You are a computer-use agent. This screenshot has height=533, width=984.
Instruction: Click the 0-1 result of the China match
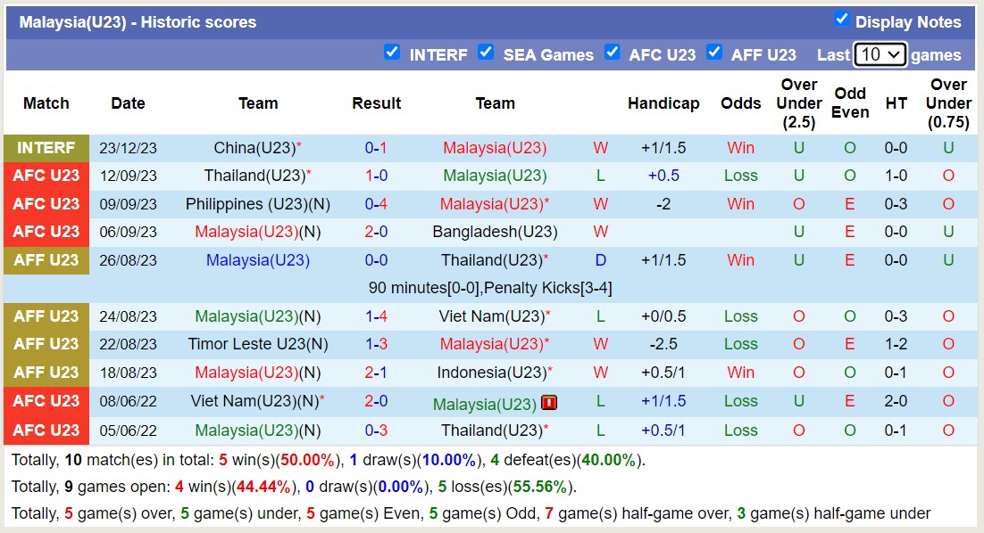376,148
